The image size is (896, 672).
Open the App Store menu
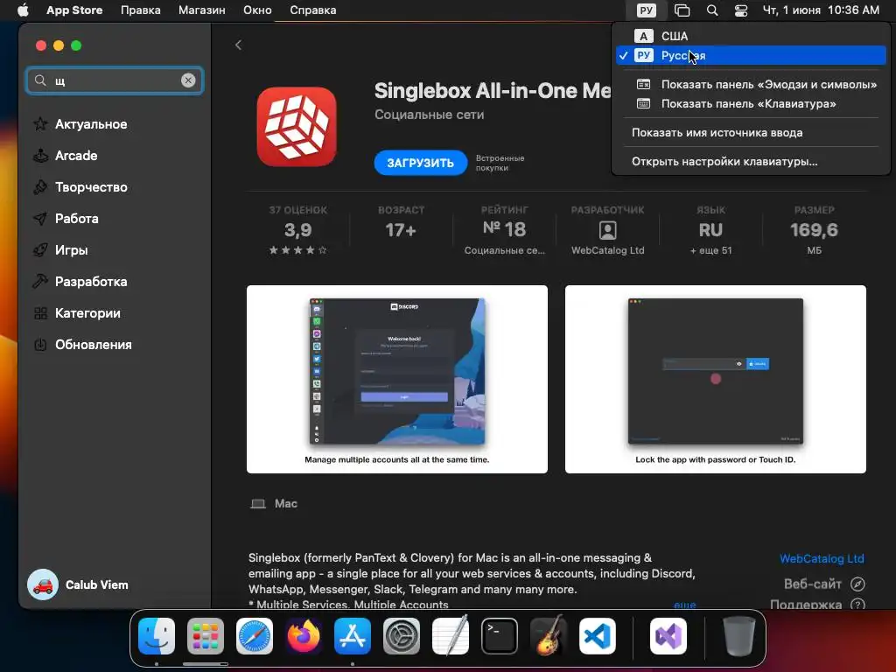tap(74, 10)
